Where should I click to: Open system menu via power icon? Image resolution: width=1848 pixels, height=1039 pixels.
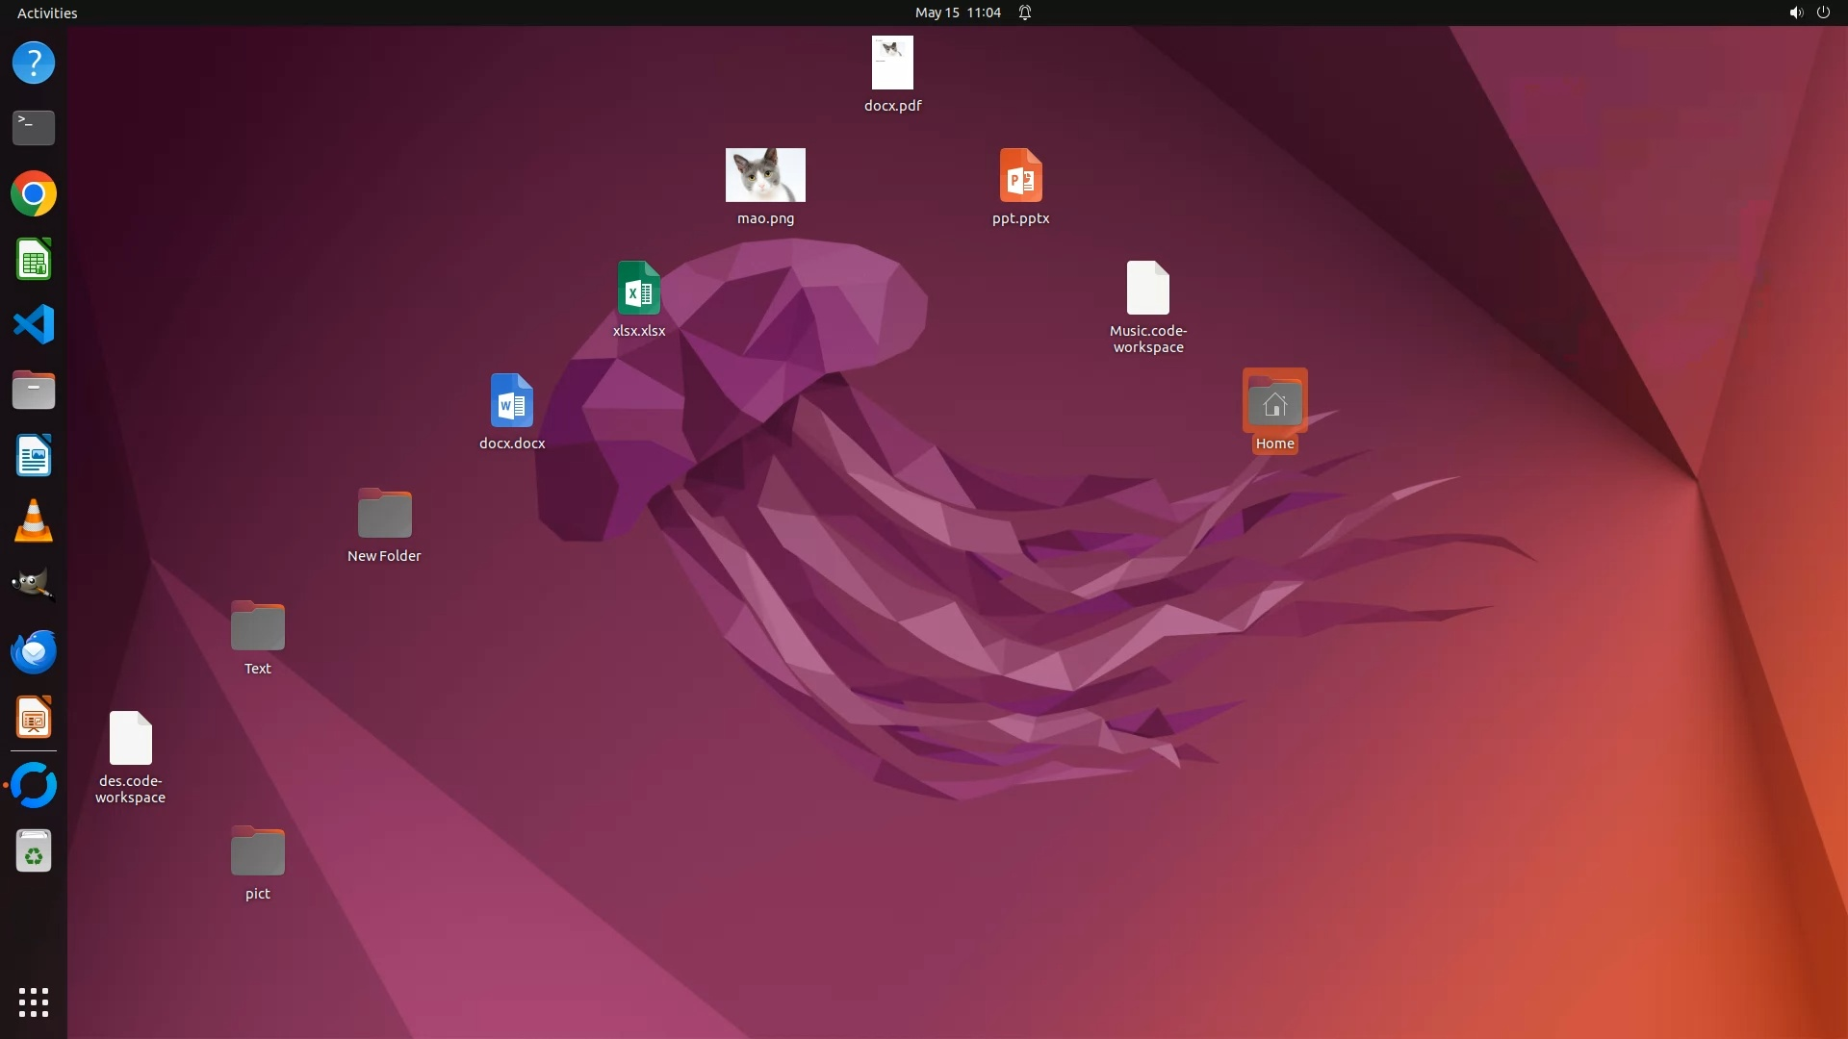click(1823, 13)
